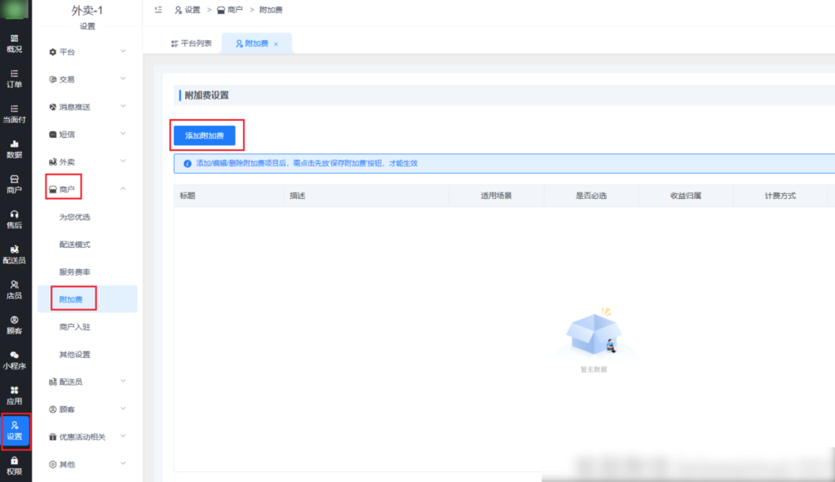Select the 配送员 delivery icon in dark sidebar
This screenshot has width=835, height=482.
14,254
